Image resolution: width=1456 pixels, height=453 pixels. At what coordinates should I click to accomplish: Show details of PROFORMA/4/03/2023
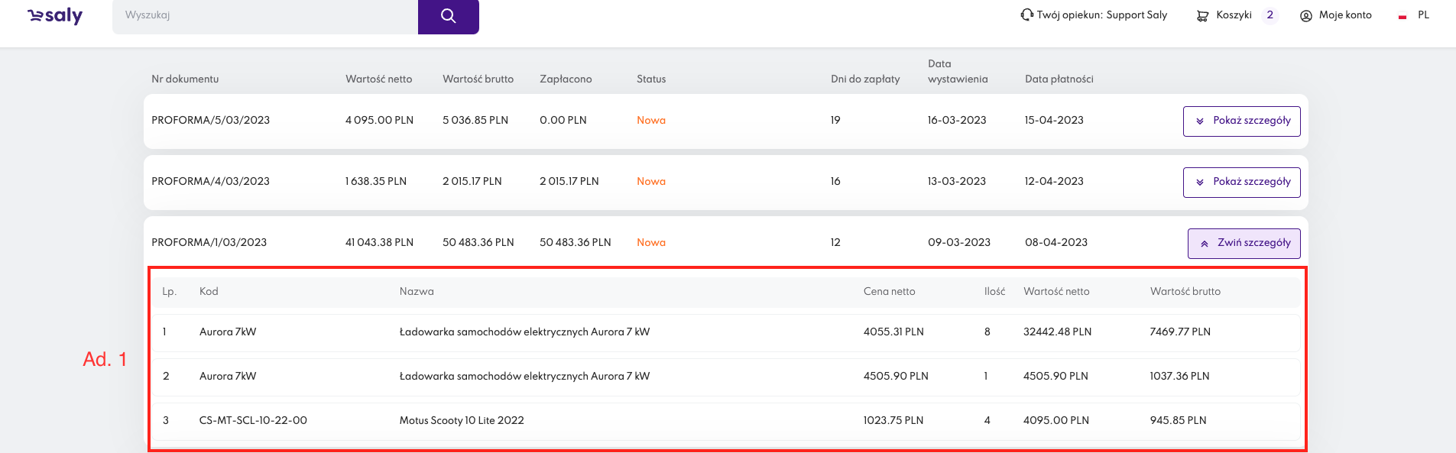1241,182
